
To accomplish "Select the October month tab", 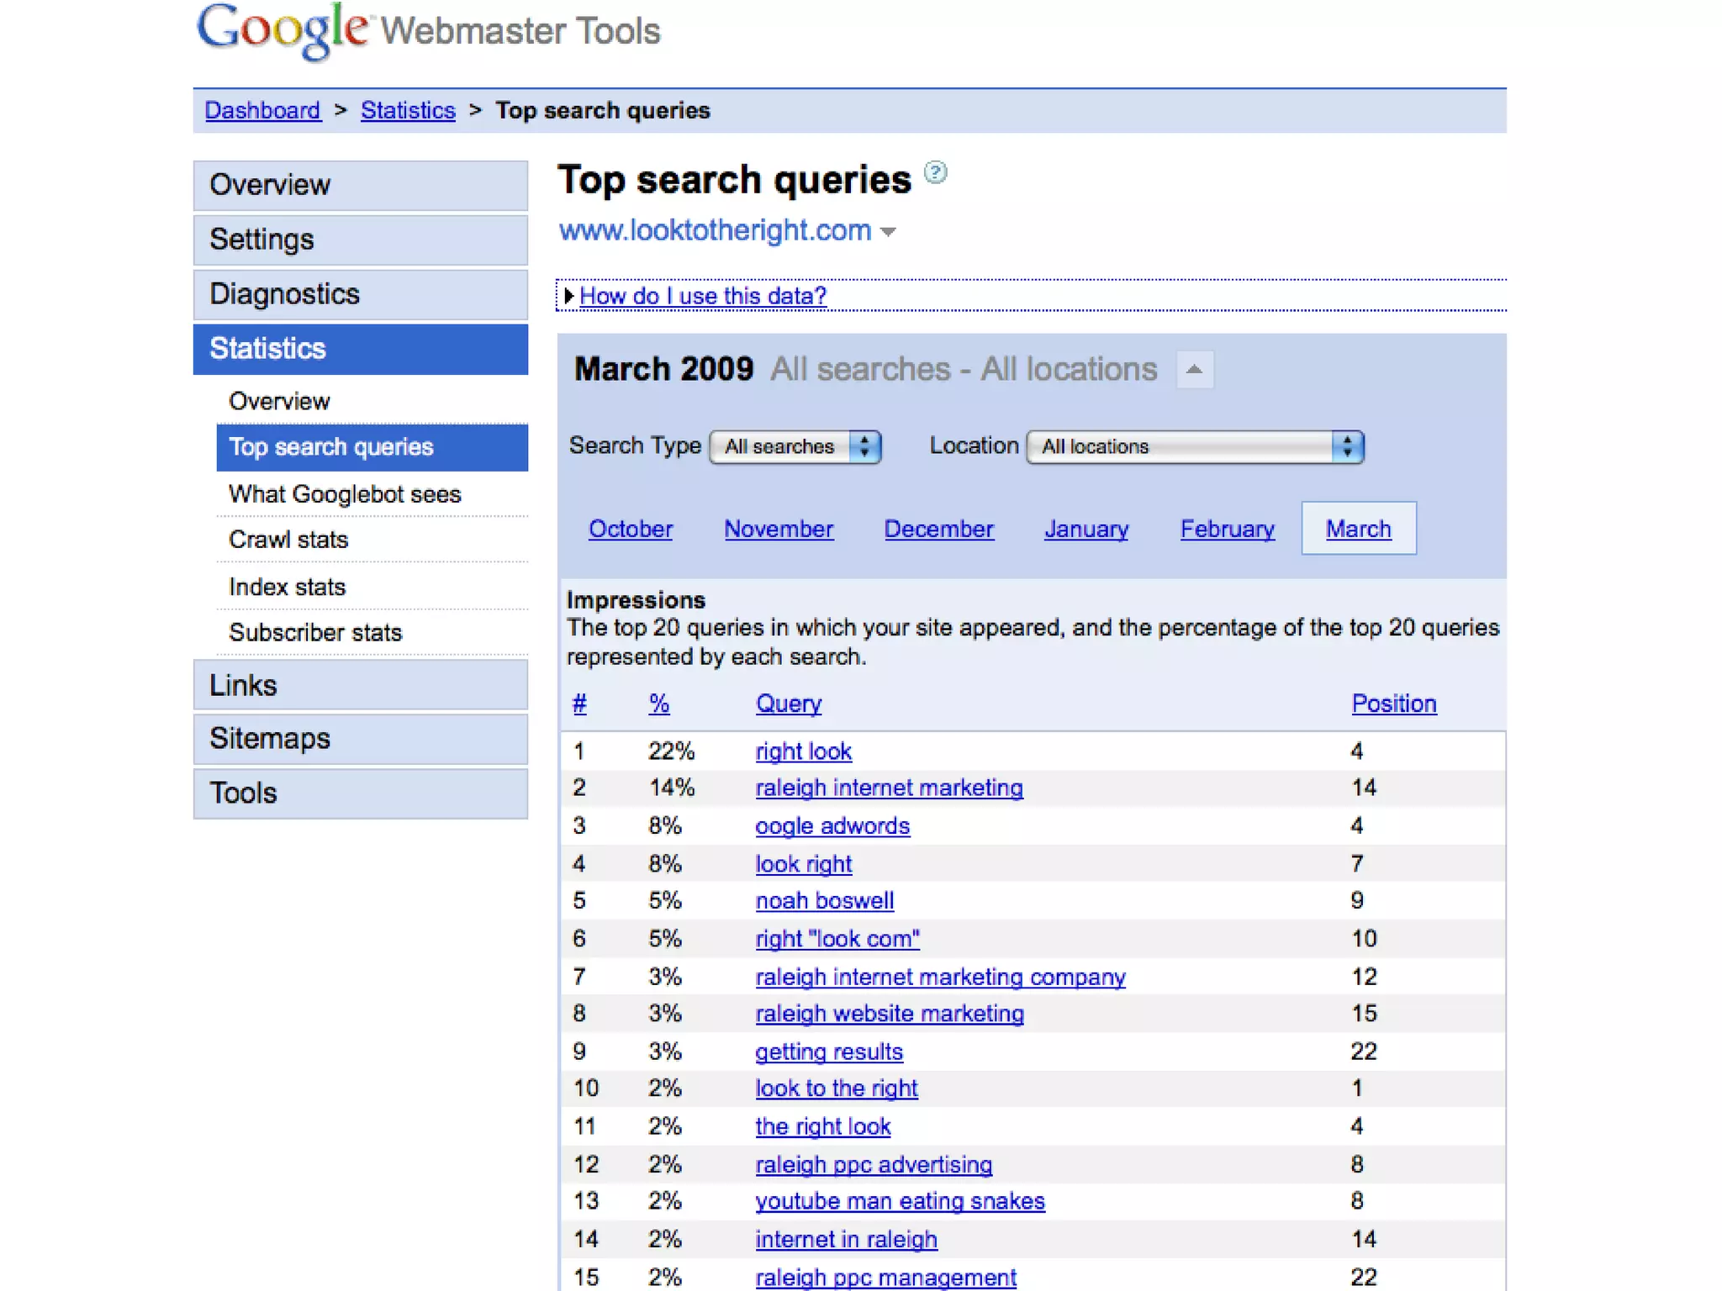I will tap(630, 529).
